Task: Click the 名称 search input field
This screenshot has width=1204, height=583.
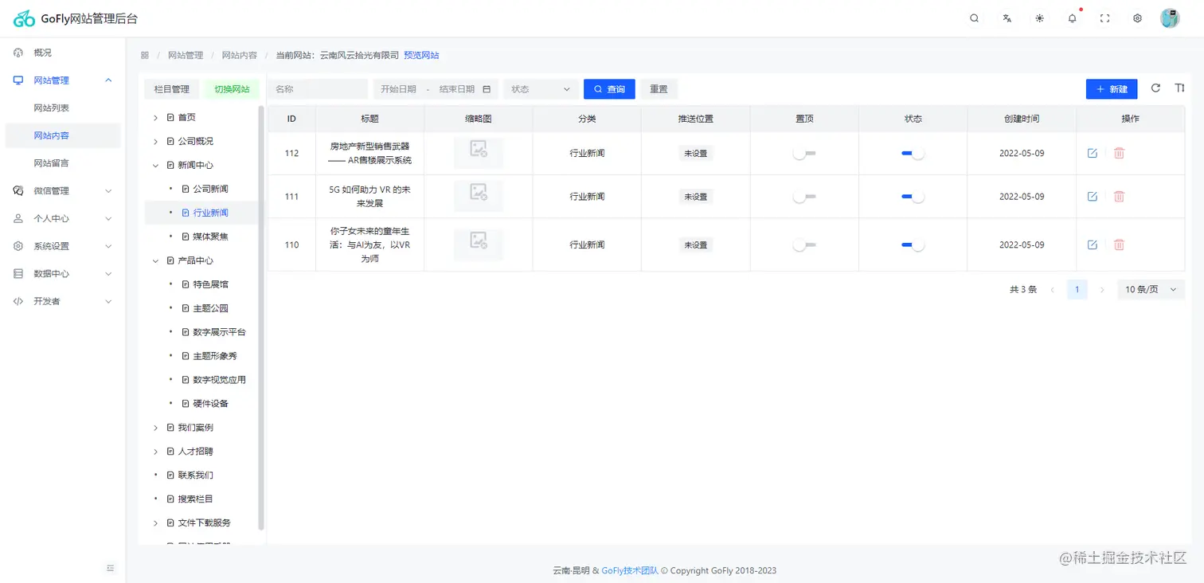Action: click(x=318, y=89)
